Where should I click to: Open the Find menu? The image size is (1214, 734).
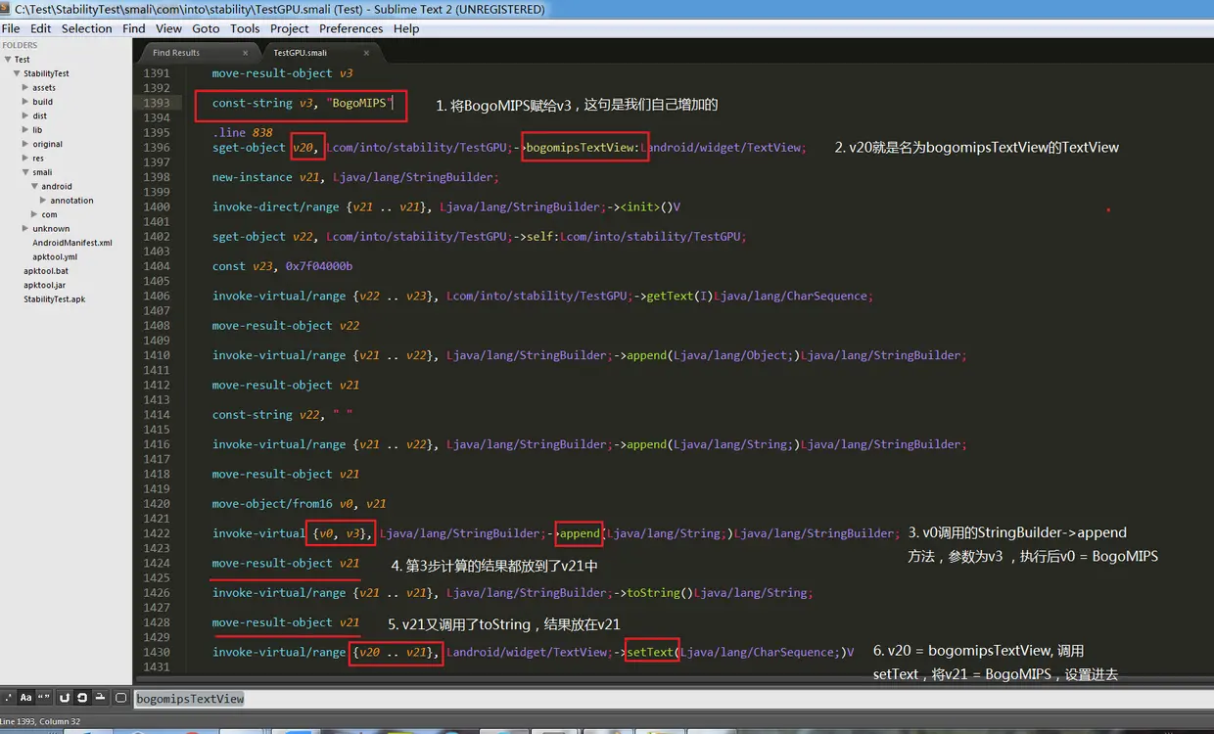[134, 28]
